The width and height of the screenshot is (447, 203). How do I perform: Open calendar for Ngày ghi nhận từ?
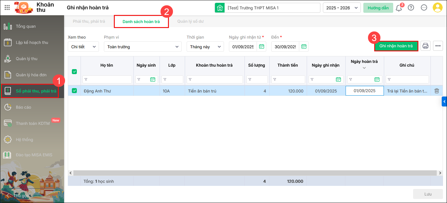point(262,47)
